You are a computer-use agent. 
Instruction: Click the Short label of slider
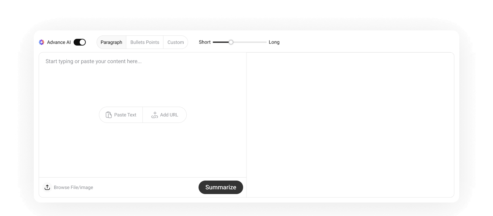click(x=205, y=42)
